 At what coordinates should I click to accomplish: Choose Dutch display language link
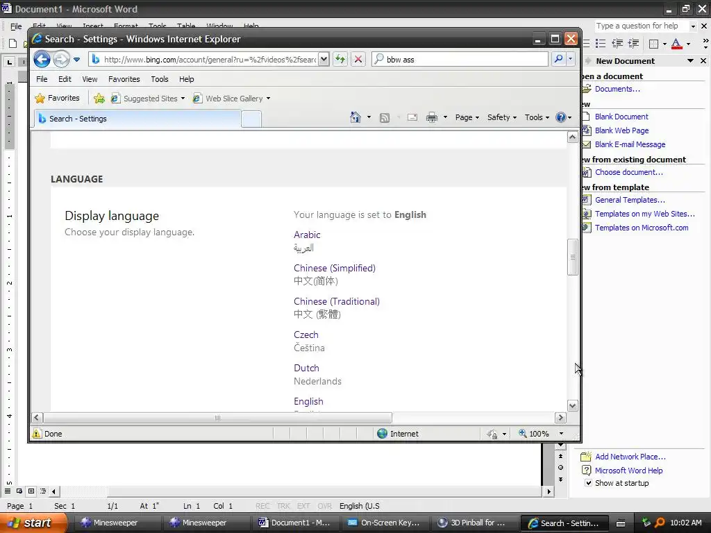click(x=306, y=368)
